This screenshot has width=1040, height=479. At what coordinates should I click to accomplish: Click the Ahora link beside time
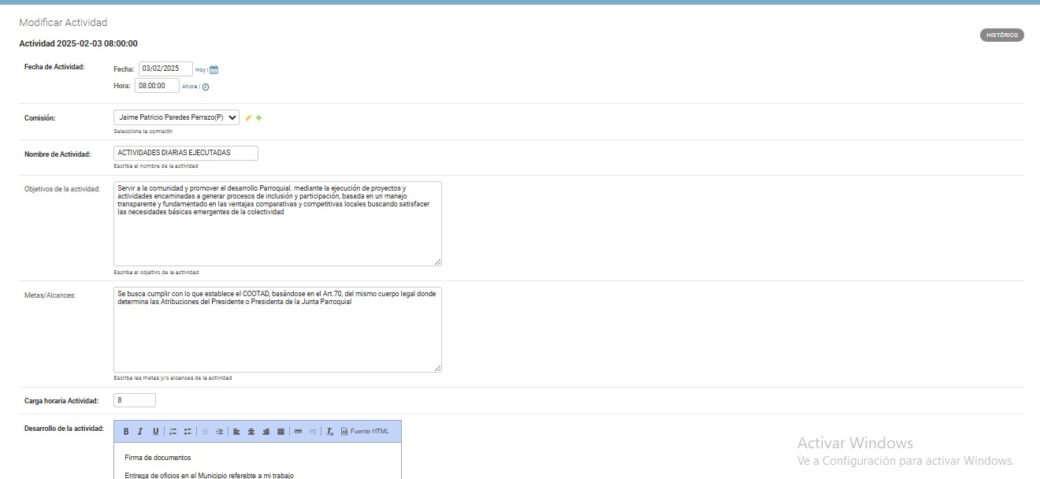coord(189,87)
